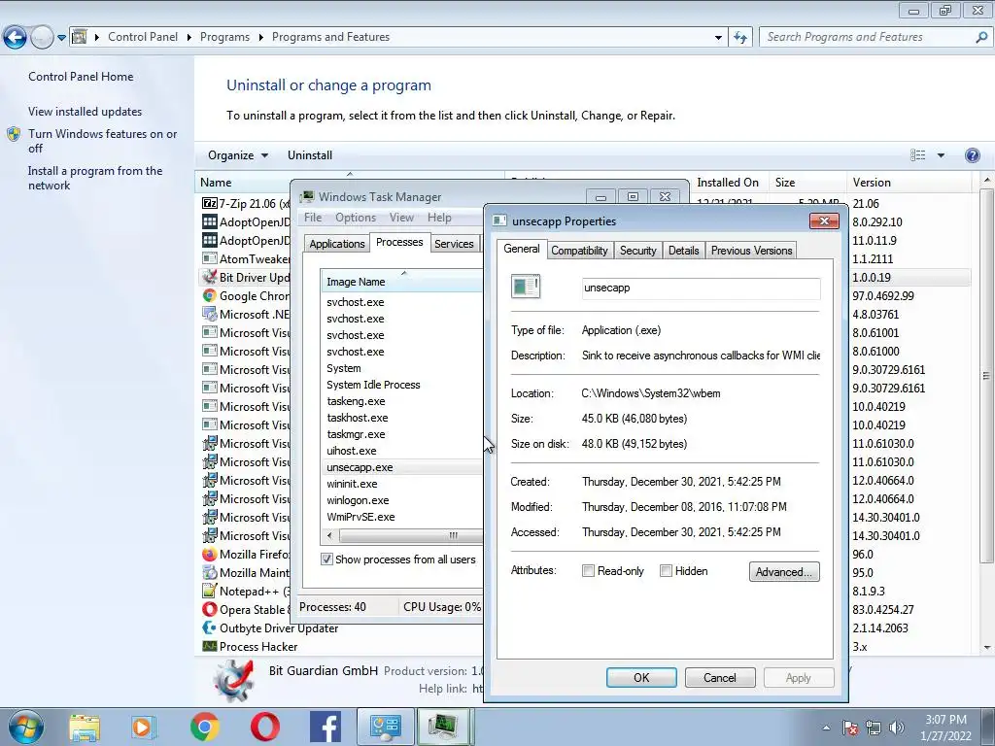
Task: Launch media player from the taskbar
Action: 142,728
